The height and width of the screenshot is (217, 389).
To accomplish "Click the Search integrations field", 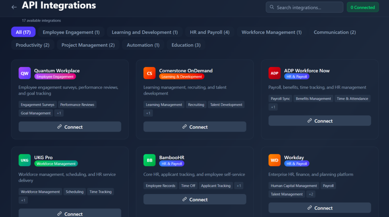I will [x=304, y=7].
